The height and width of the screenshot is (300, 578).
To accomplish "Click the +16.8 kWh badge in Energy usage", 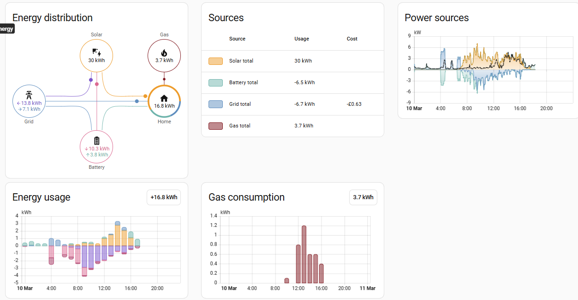I will pyautogui.click(x=164, y=197).
